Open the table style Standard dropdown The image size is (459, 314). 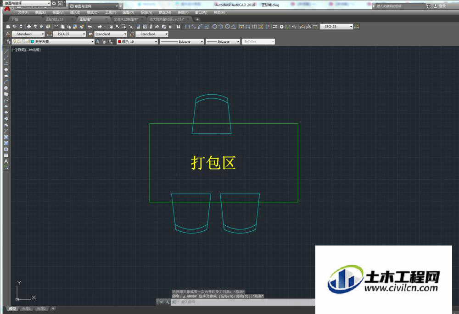[111, 34]
